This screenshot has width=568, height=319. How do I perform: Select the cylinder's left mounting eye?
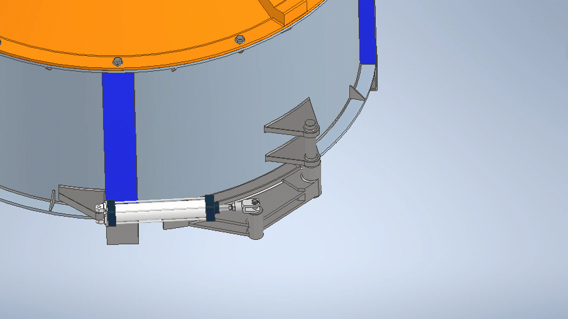(x=100, y=208)
